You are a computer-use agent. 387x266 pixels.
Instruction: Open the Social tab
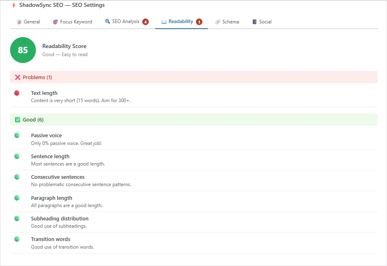click(x=262, y=22)
